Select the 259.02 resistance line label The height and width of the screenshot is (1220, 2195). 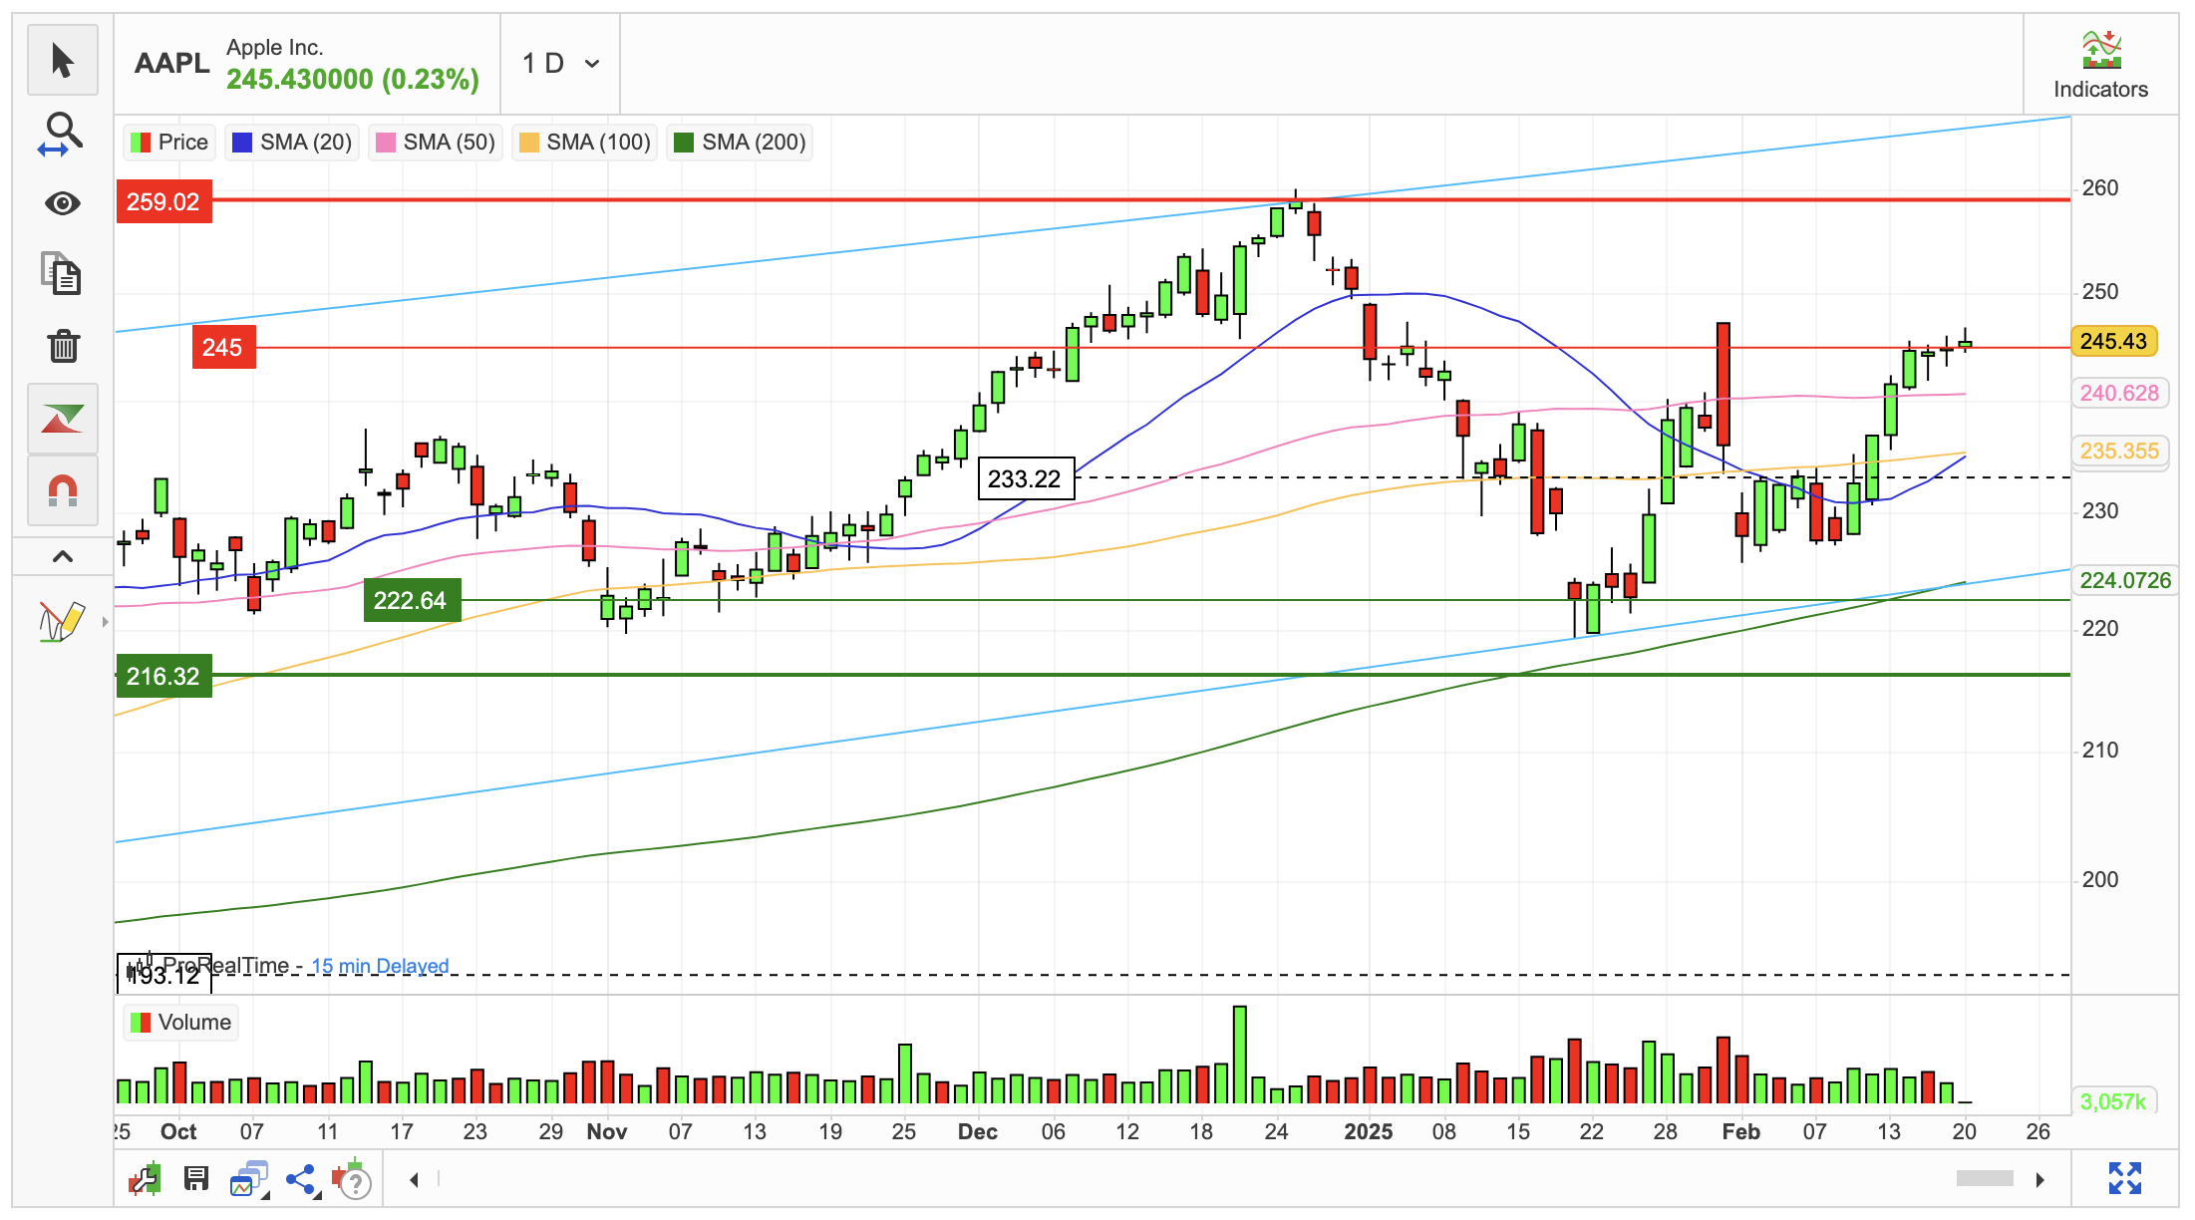click(163, 202)
